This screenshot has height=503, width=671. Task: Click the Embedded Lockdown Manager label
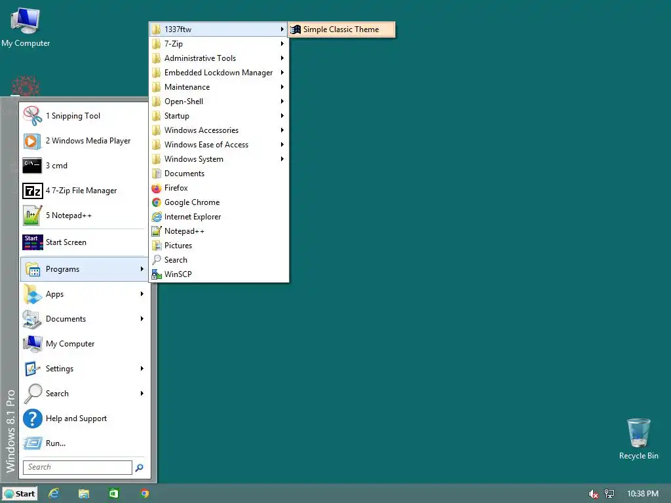click(218, 73)
